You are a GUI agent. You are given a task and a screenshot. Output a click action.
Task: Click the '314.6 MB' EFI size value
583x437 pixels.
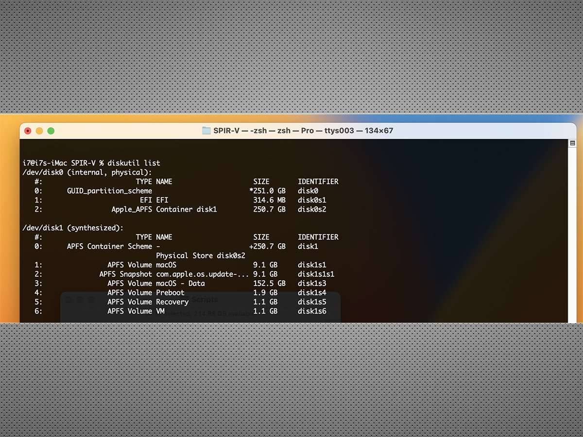pos(269,200)
